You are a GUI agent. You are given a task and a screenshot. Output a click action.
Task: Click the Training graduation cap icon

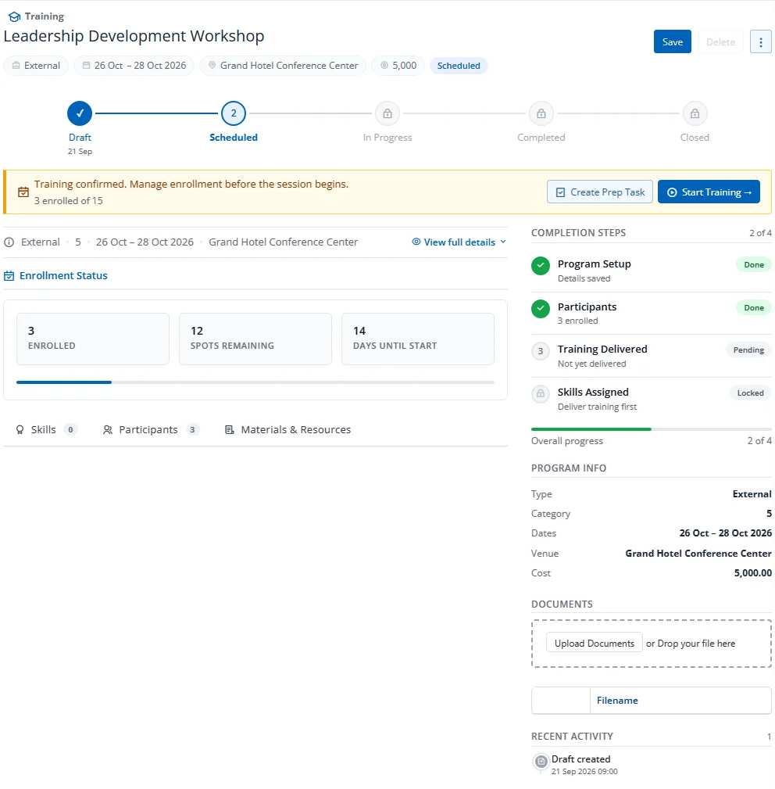pyautogui.click(x=15, y=16)
